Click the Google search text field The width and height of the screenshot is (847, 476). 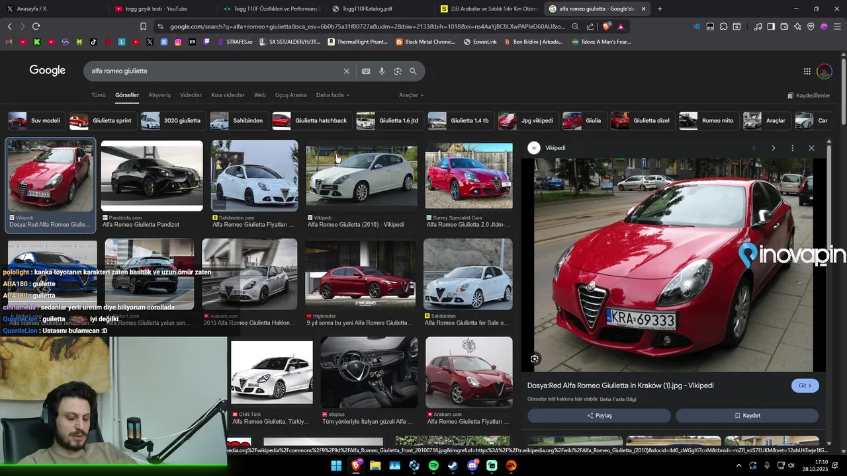coord(215,71)
